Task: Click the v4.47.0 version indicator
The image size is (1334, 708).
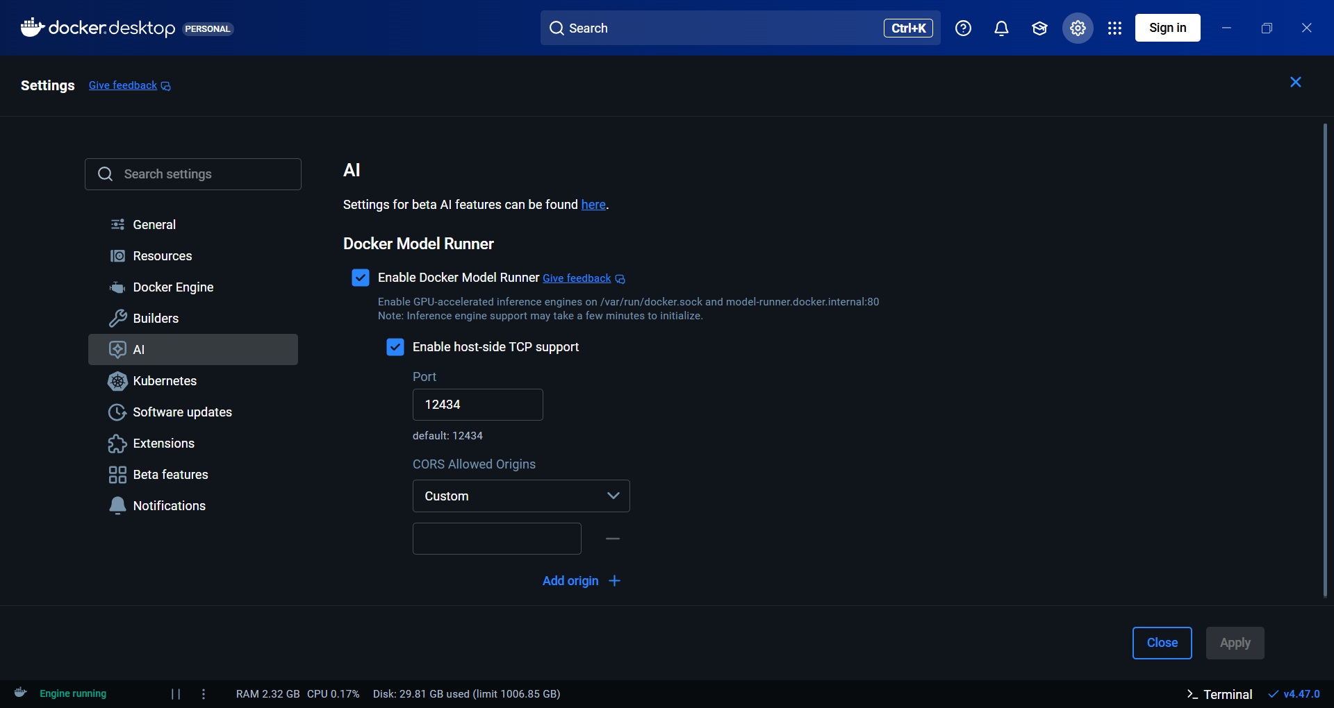Action: pos(1294,694)
